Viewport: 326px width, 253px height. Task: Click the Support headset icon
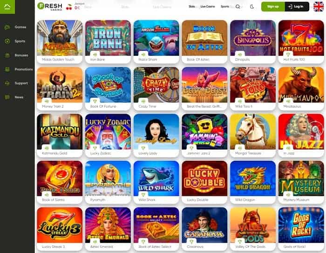pos(7,83)
